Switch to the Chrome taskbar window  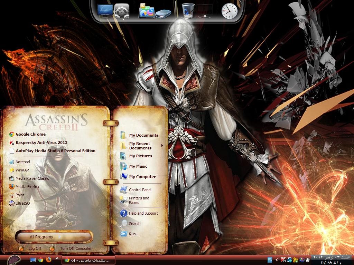88,260
